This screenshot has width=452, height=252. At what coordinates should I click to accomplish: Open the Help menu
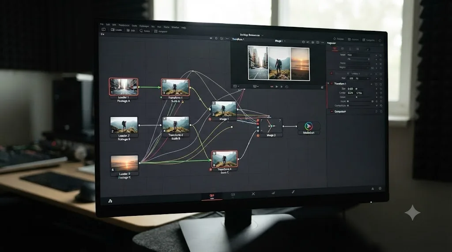184,28
